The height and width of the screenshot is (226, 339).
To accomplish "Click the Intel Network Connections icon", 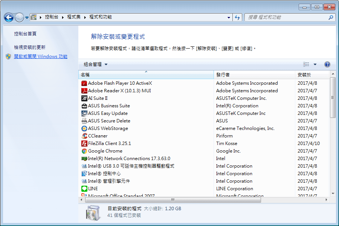I will click(84, 159).
